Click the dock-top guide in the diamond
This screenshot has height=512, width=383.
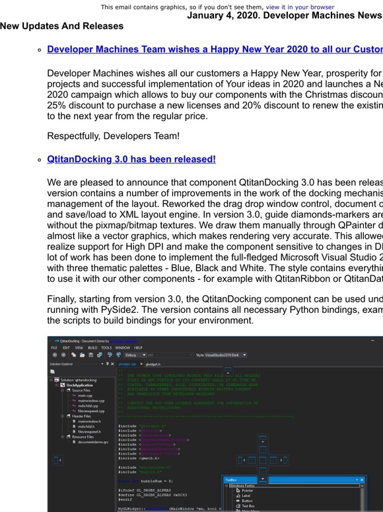263,449
